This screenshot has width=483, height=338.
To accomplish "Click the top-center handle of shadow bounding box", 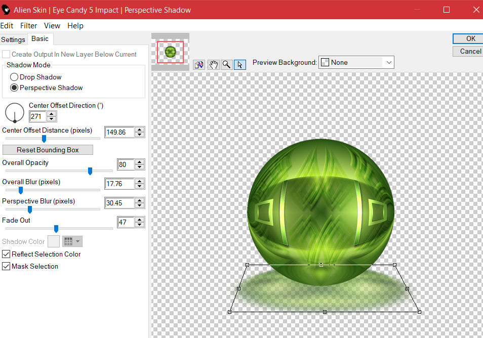I will tap(321, 265).
